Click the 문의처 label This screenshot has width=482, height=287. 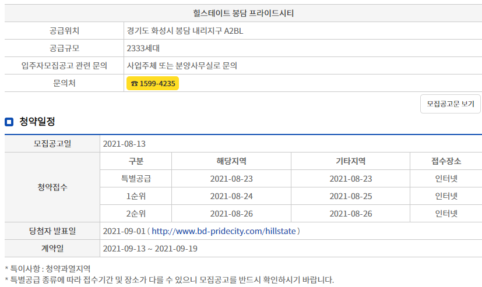pos(64,83)
